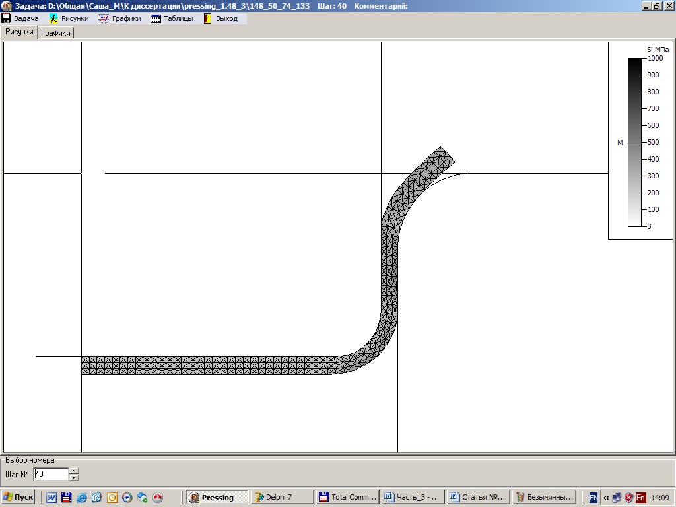The height and width of the screenshot is (507, 676).
Task: Click the Выход exit door icon
Action: [207, 18]
